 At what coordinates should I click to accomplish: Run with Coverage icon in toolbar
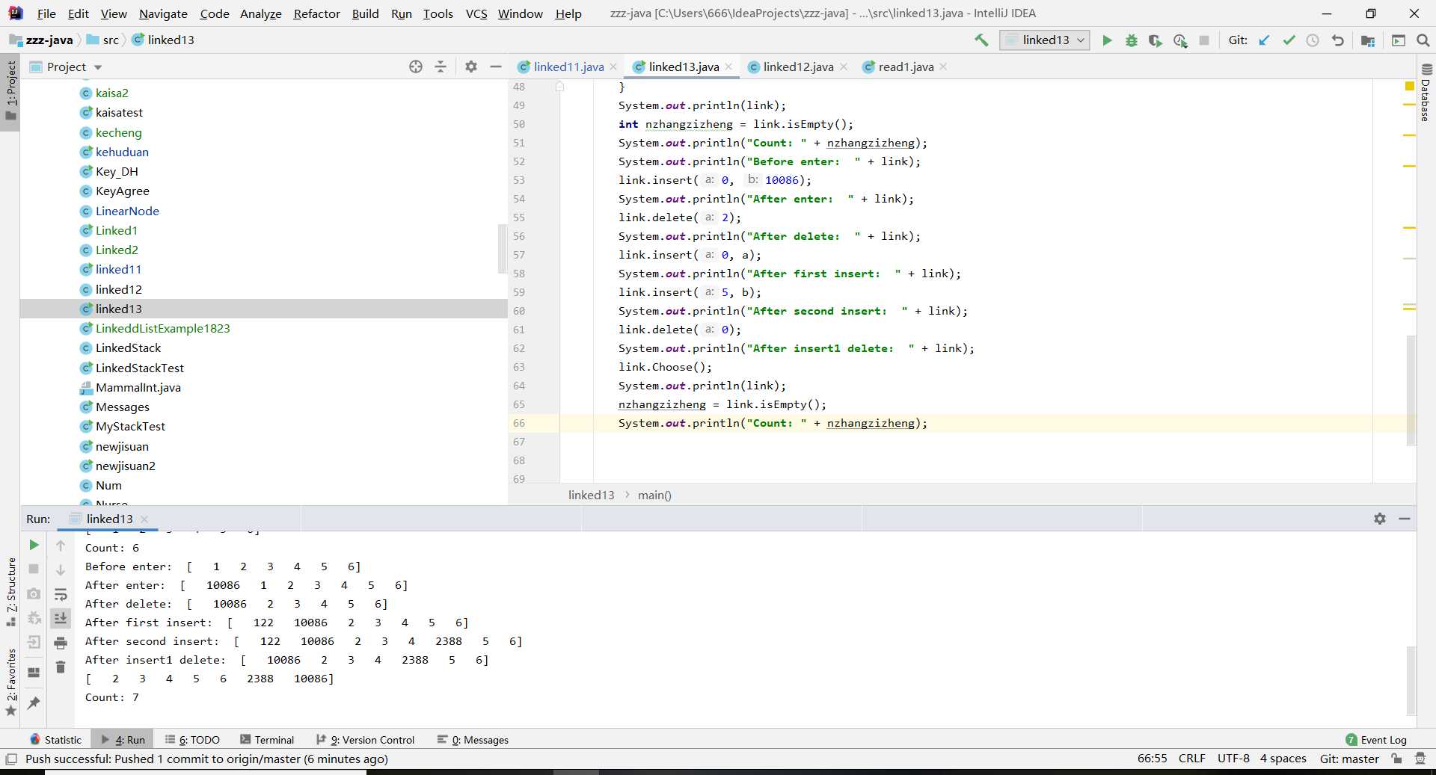coord(1156,40)
